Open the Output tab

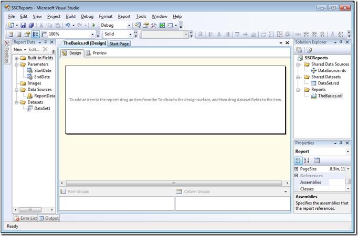pos(49,218)
